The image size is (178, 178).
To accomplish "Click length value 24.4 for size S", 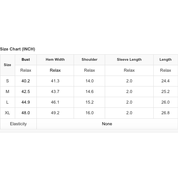I will click(165, 81).
